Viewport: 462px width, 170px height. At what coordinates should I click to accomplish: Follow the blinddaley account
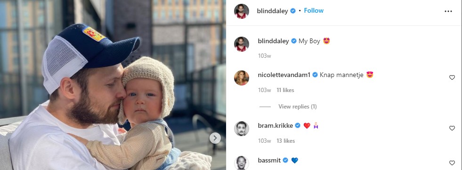point(314,11)
